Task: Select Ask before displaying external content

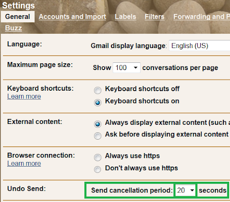Action: pos(97,136)
